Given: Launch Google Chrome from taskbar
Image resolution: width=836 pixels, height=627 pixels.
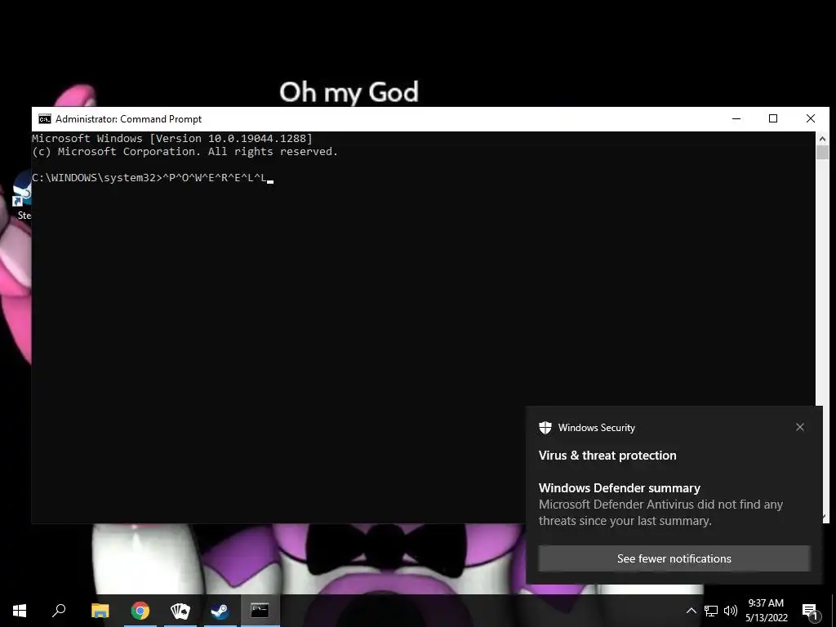Looking at the screenshot, I should coord(140,611).
